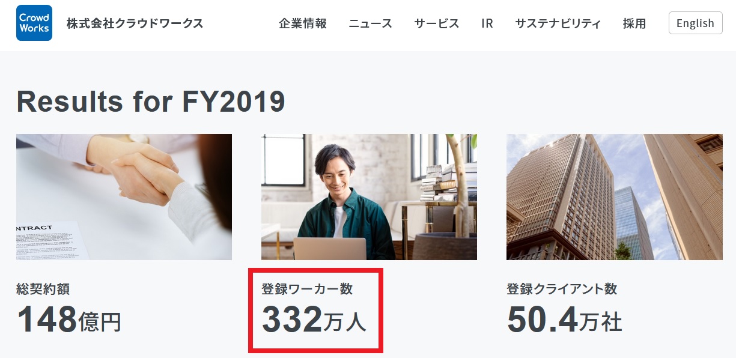Select the 50.4万社 figure
Screen dimensions: 736x358
click(x=565, y=320)
